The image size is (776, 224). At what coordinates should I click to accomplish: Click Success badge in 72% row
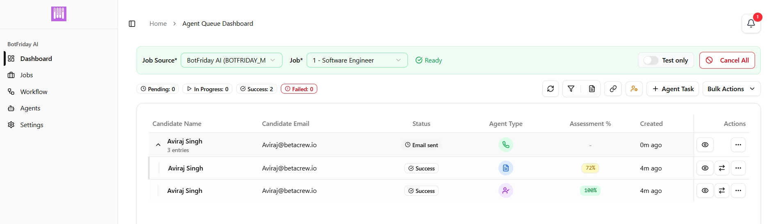[421, 168]
